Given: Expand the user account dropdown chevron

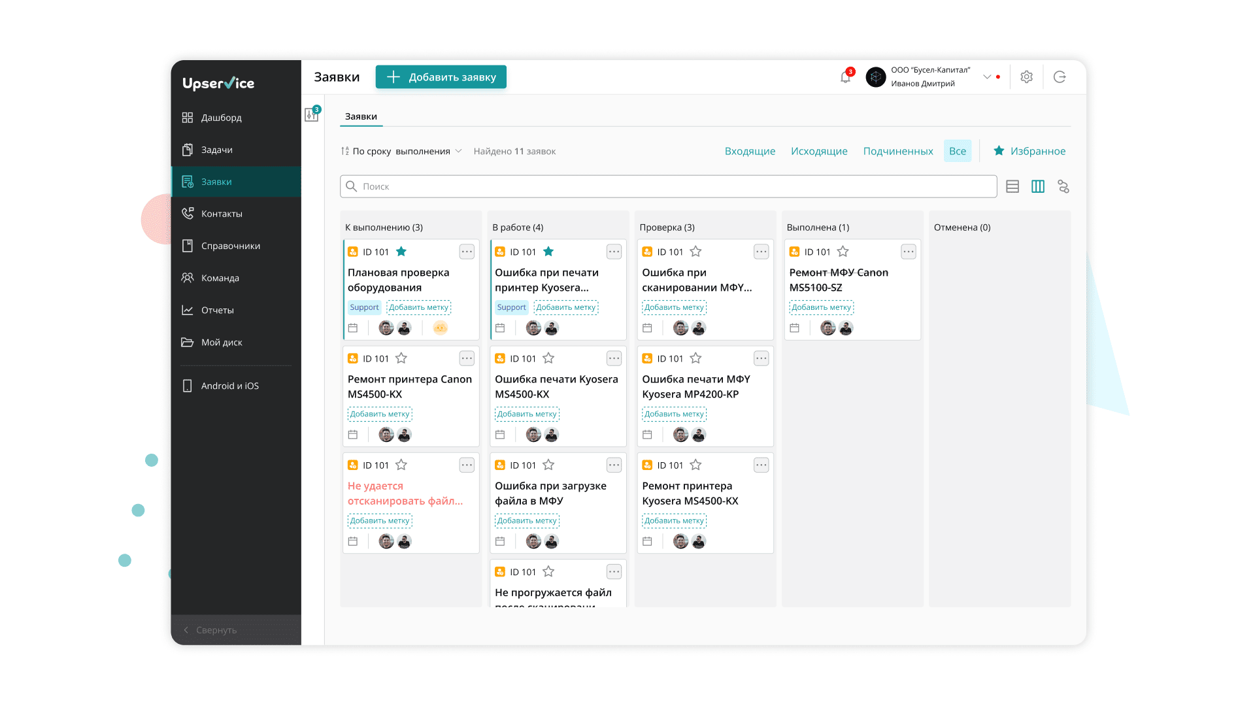Looking at the screenshot, I should point(987,77).
